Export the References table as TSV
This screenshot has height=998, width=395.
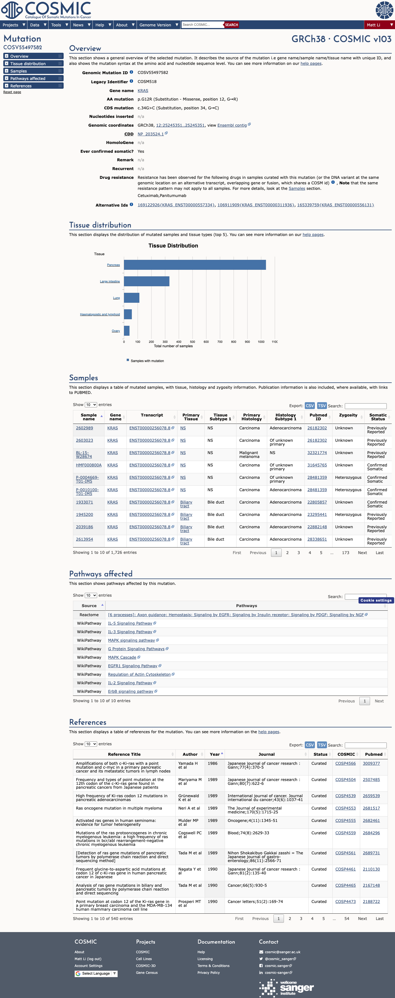[322, 745]
